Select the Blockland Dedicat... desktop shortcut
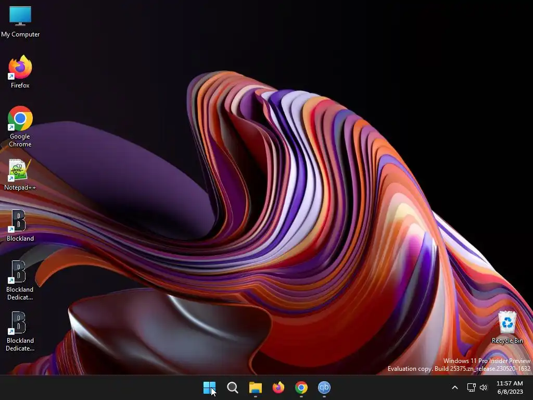The height and width of the screenshot is (400, 533). point(20,280)
